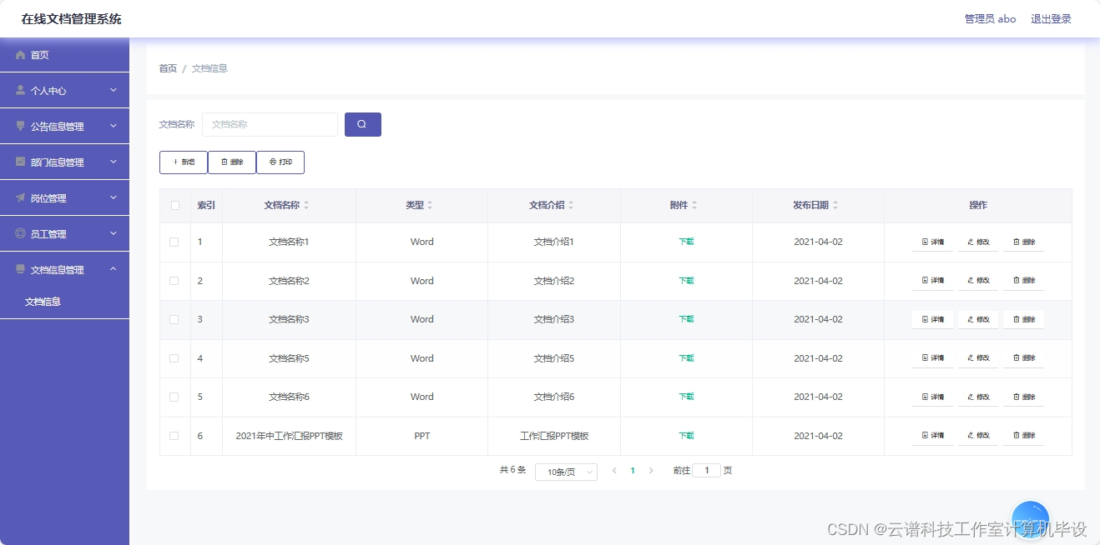Click the 文档名称 search input field
Screen dimensions: 1100x545
(269, 123)
